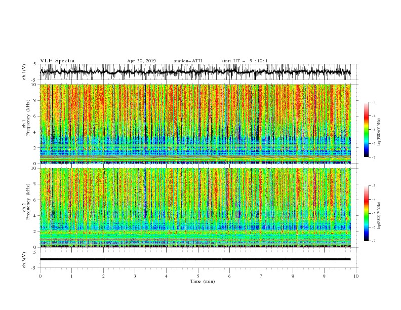Click the '8' tick on the Time axis
This screenshot has height=310, width=401.
coord(293,276)
